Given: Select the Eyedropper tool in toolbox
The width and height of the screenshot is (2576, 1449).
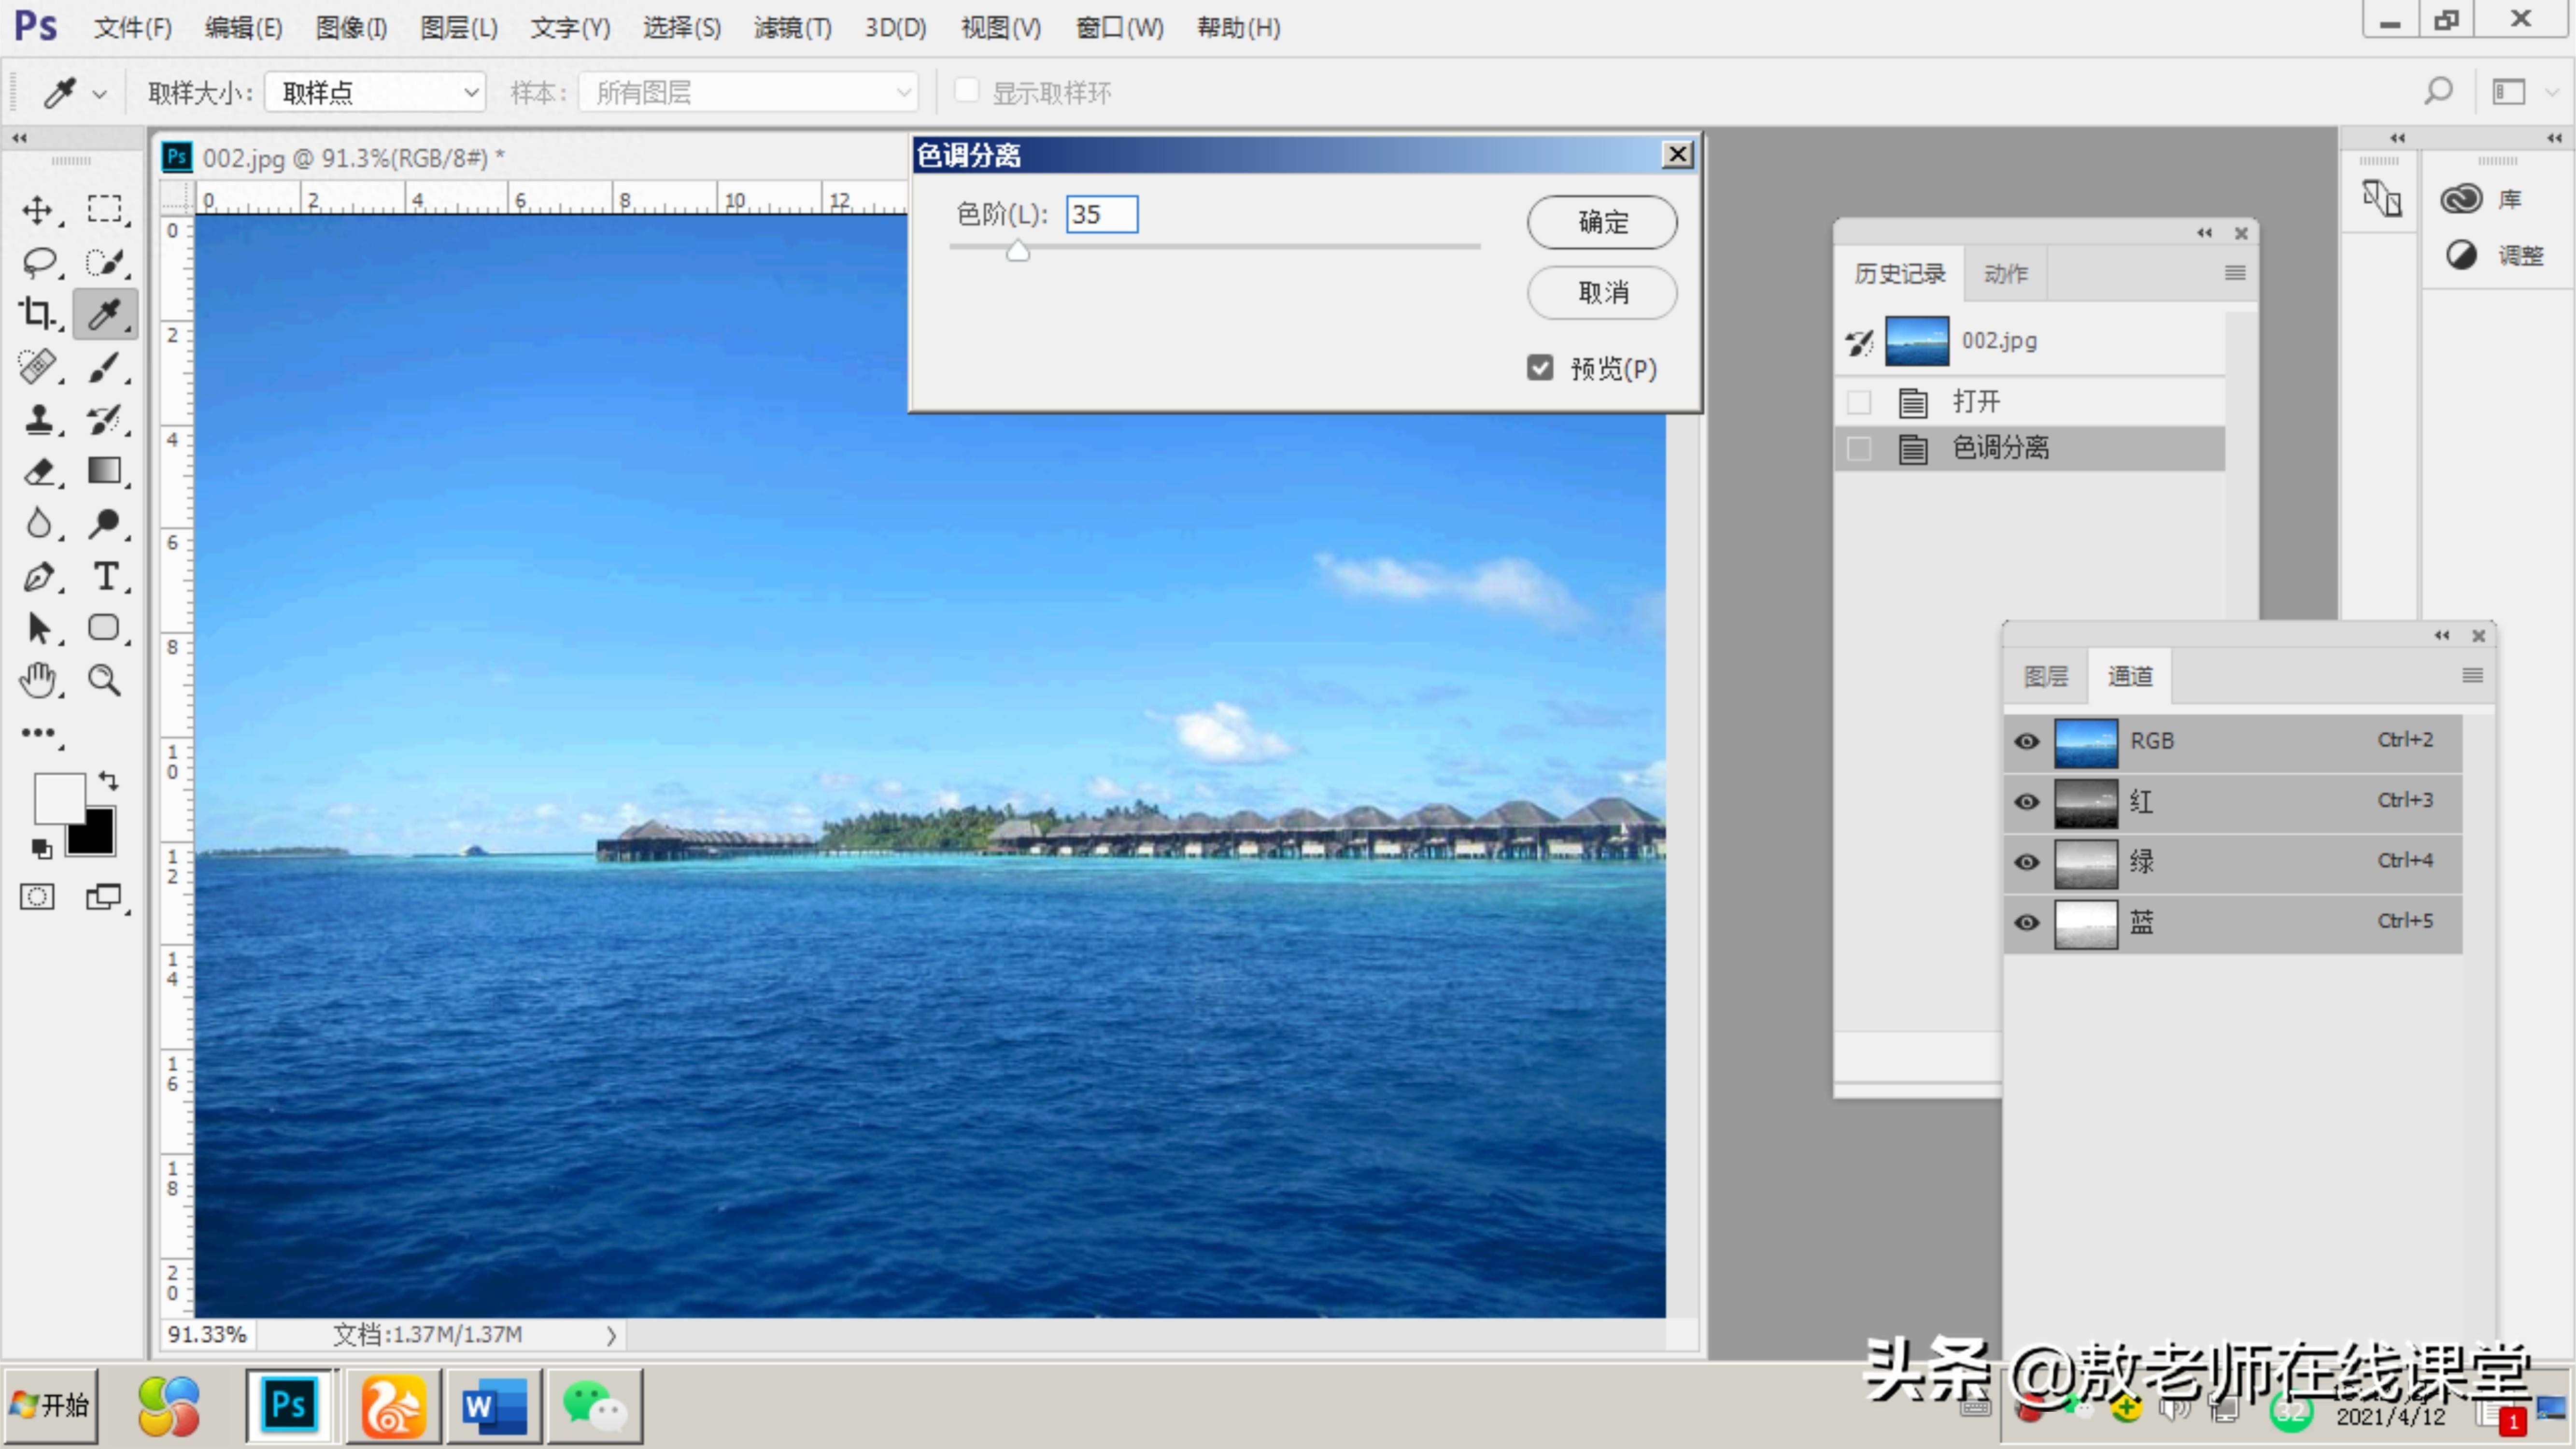Looking at the screenshot, I should click(105, 314).
